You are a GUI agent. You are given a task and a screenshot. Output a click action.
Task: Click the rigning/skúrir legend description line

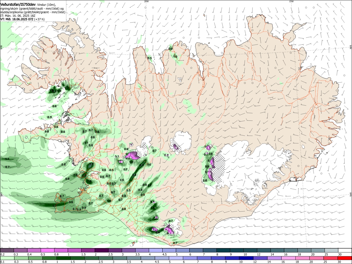coord(32,9)
